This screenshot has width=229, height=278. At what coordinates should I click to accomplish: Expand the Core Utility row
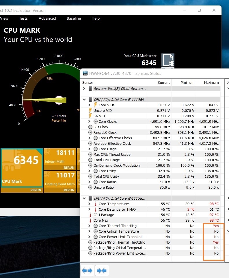tap(90, 171)
